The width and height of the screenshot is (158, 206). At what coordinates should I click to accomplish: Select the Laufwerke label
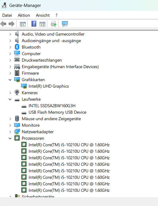pyautogui.click(x=31, y=99)
